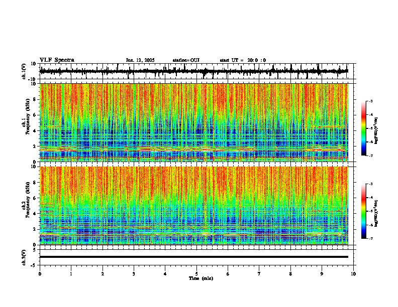Click the "4" kHz tick of ch.1 spectrogram

point(35,131)
